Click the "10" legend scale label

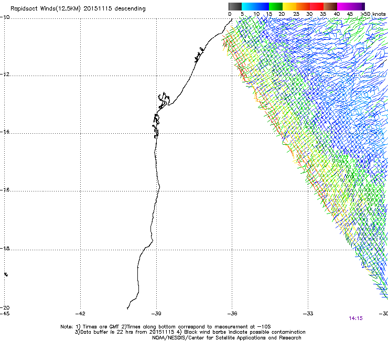(x=256, y=14)
